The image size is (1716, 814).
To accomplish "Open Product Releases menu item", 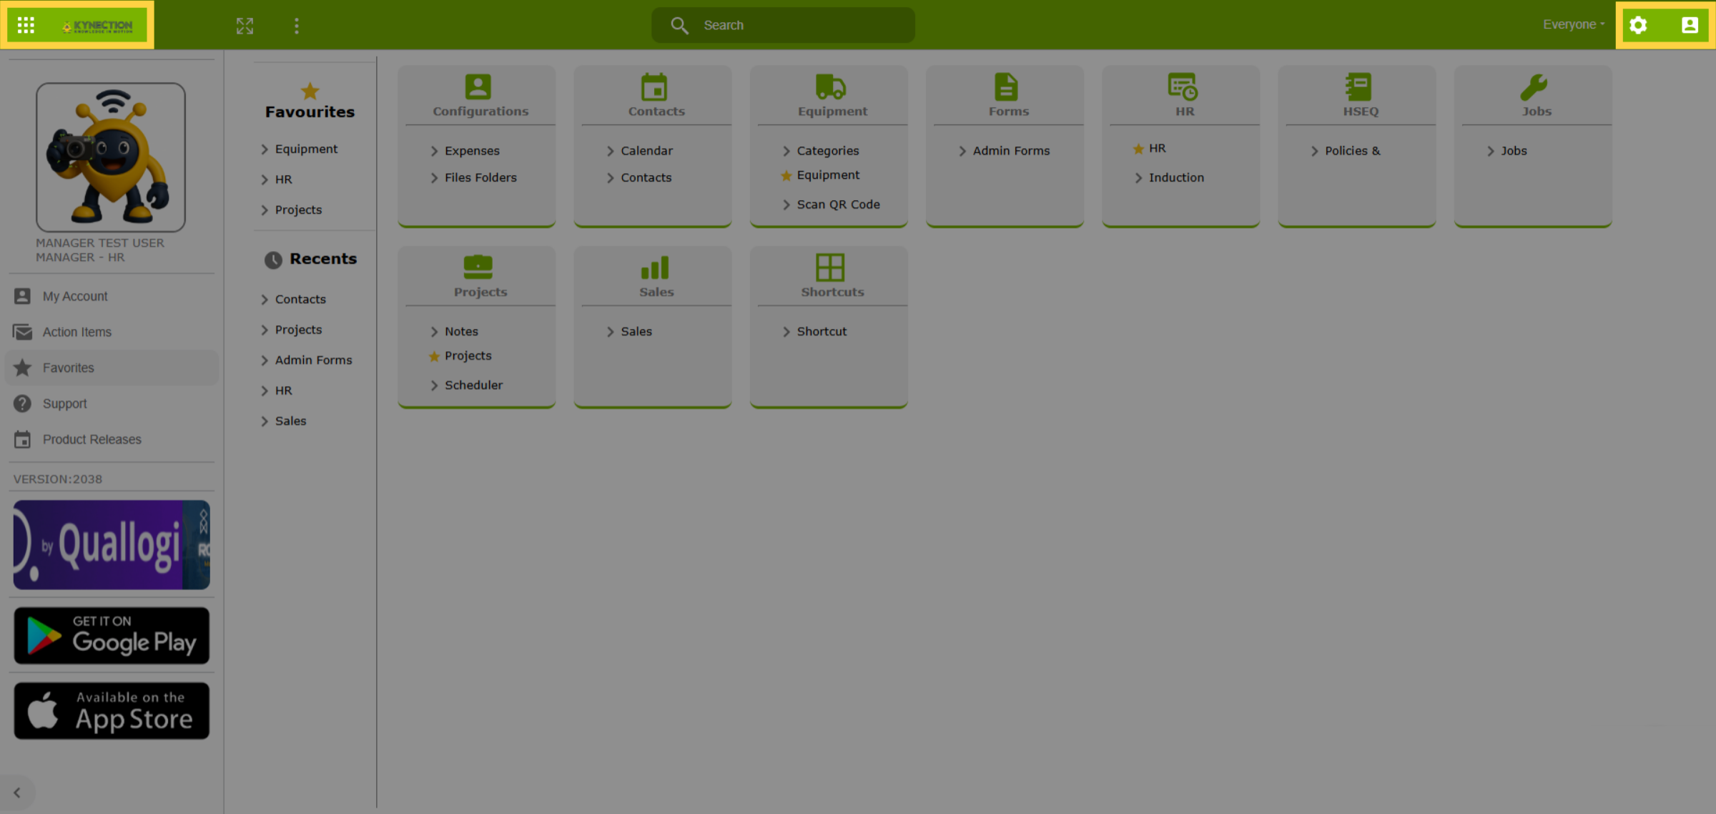I will [x=111, y=439].
